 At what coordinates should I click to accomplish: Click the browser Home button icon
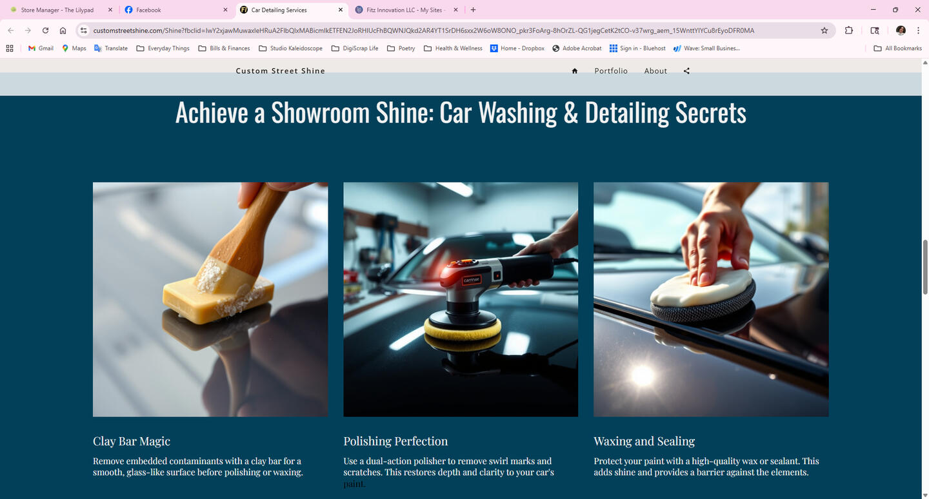[x=63, y=30]
